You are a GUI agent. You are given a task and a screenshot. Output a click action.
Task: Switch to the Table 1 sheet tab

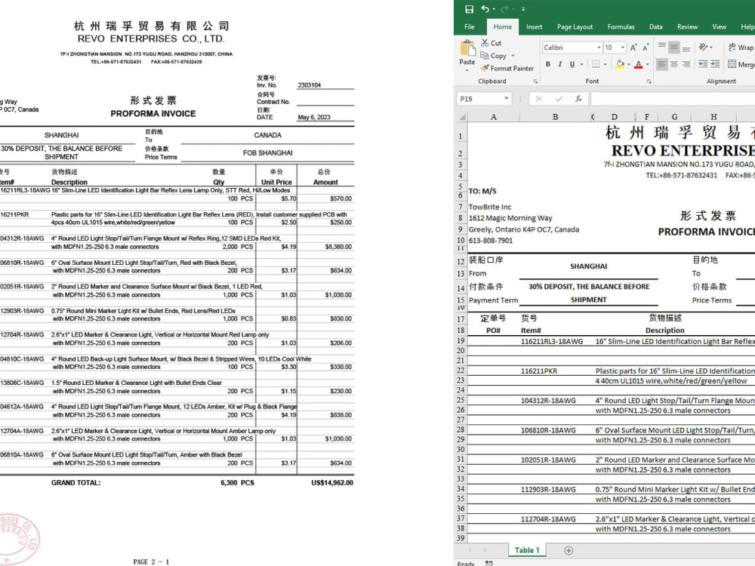[527, 550]
